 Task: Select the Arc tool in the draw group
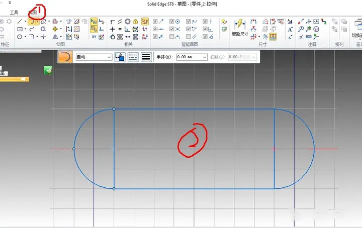[x=31, y=22]
